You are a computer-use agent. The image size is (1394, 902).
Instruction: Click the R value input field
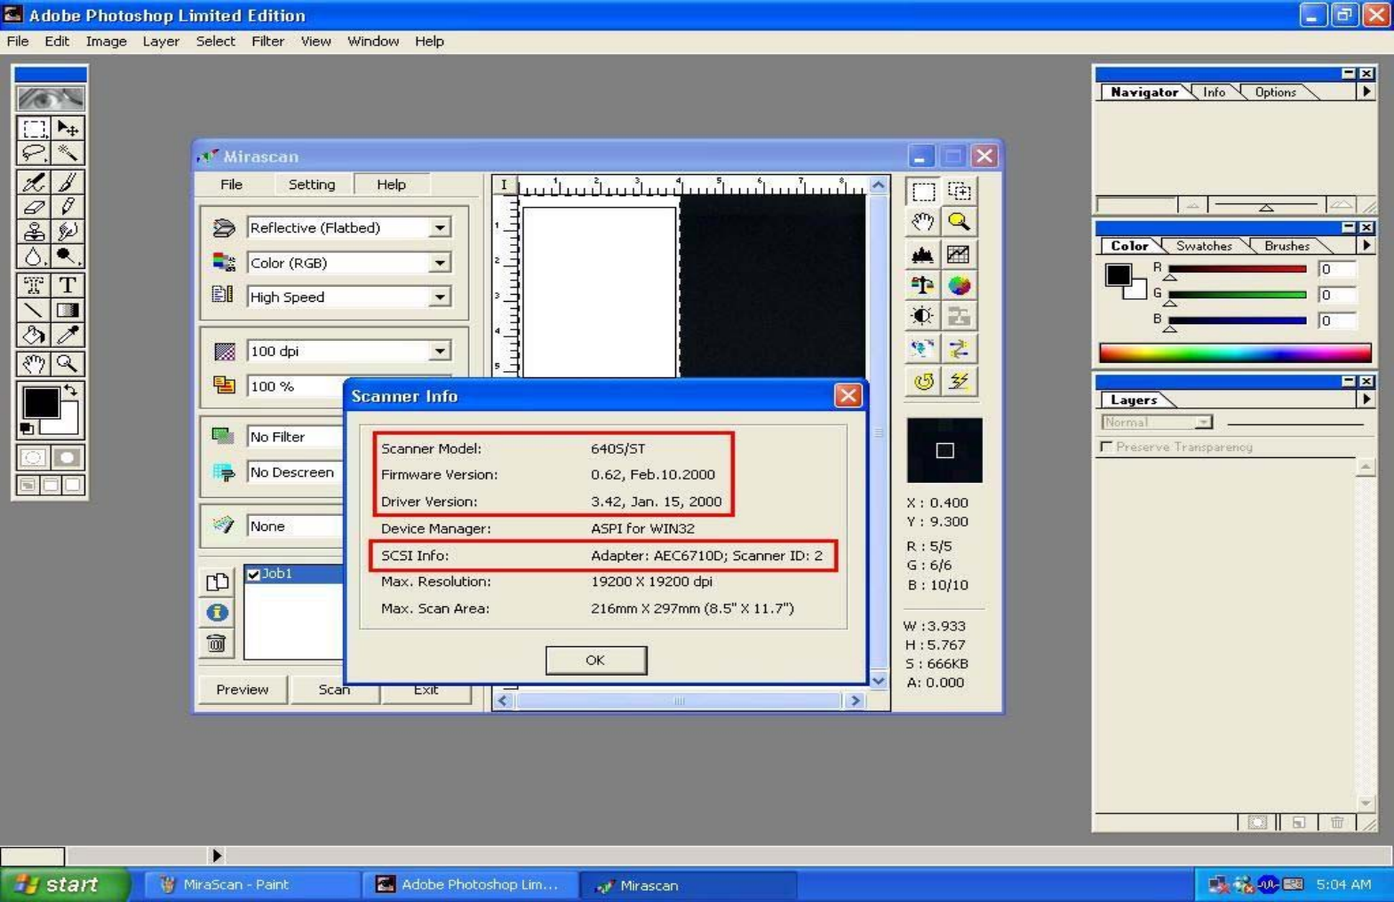point(1337,269)
